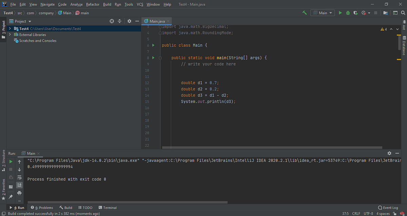Close the Main.java editor tab
The image size is (407, 216).
click(168, 21)
